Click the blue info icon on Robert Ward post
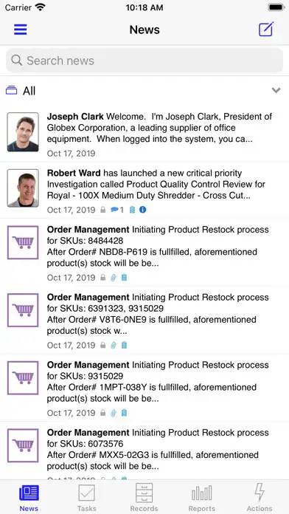 coord(143,210)
